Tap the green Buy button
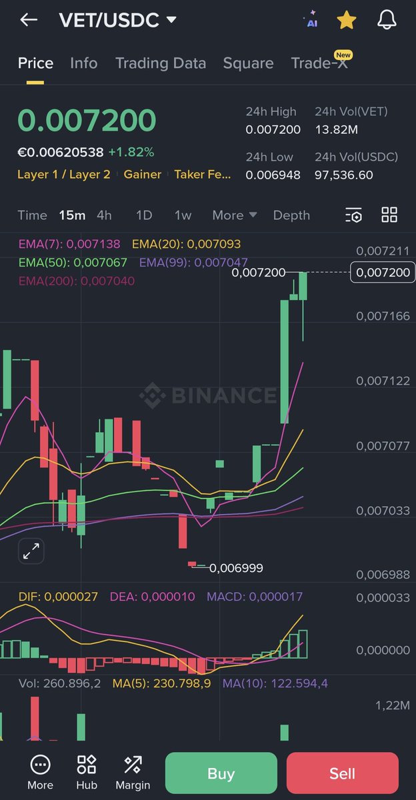The height and width of the screenshot is (800, 416). (221, 773)
